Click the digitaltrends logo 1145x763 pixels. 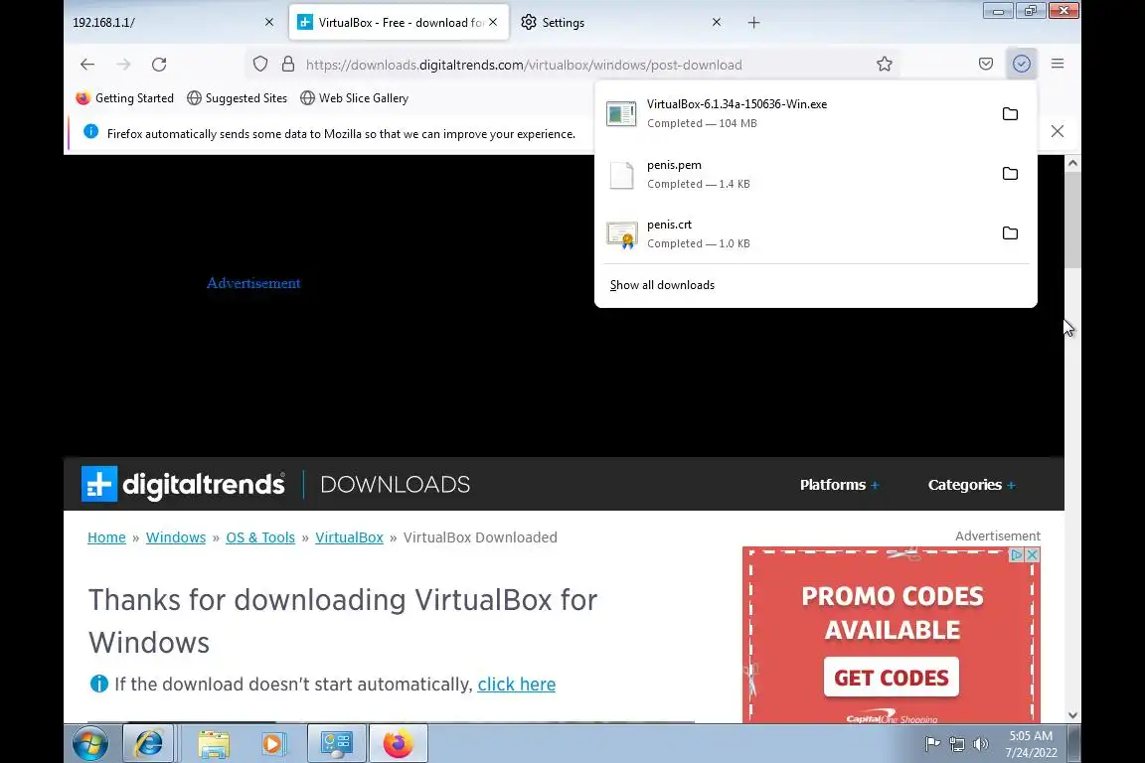click(x=183, y=484)
